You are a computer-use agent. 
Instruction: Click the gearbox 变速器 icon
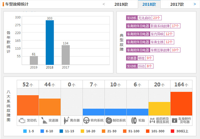[x=44, y=120]
